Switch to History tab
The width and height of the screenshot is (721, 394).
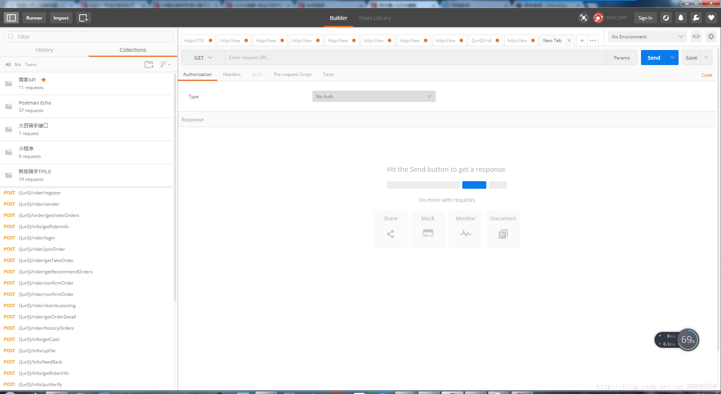click(44, 50)
